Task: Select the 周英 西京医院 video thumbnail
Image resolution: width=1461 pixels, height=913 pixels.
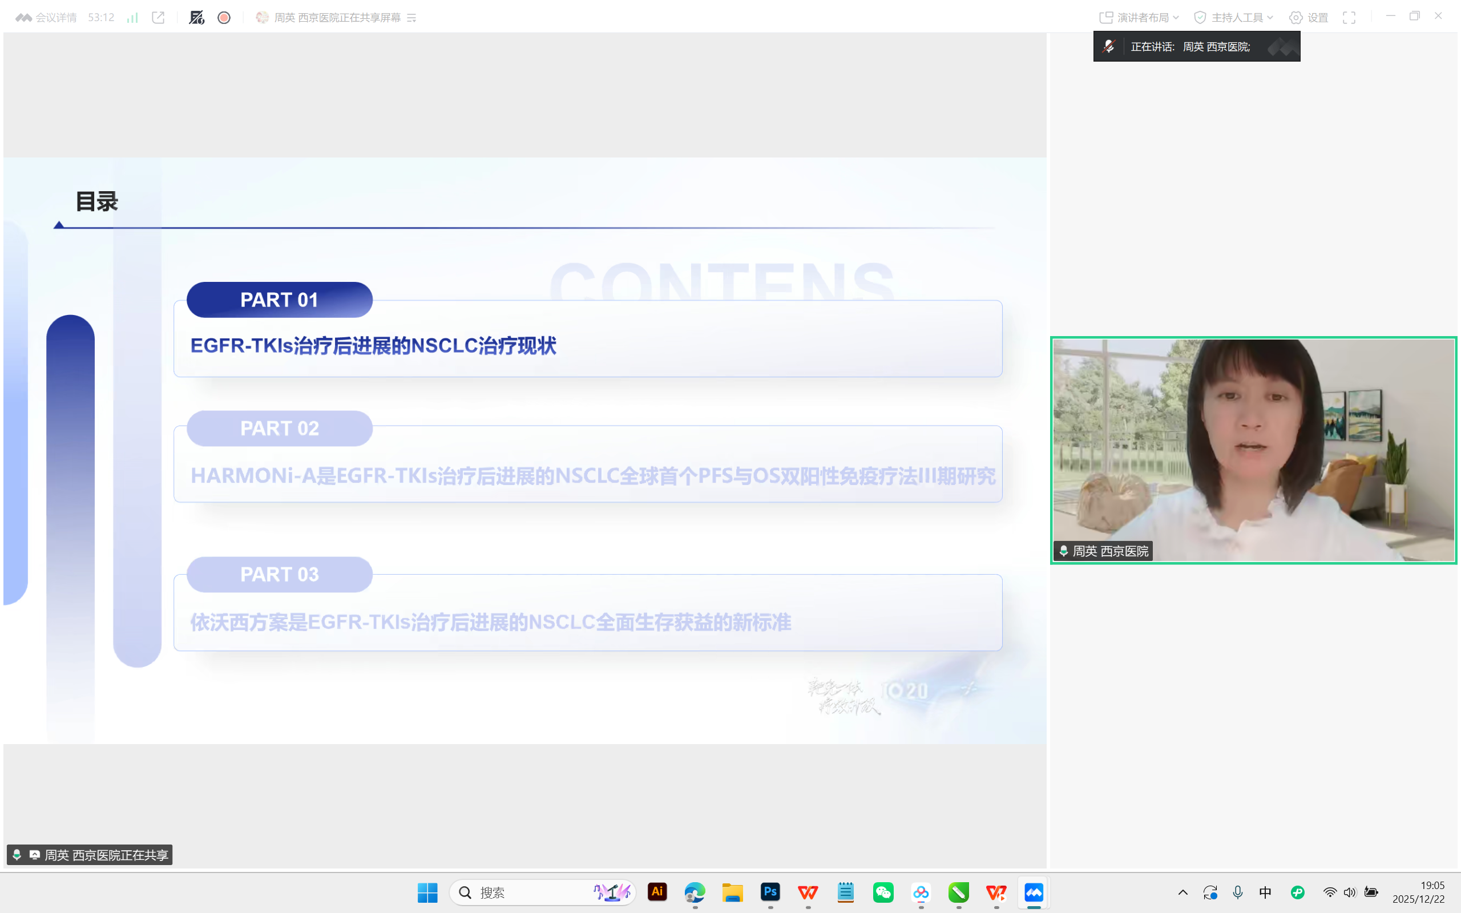Action: pos(1254,450)
